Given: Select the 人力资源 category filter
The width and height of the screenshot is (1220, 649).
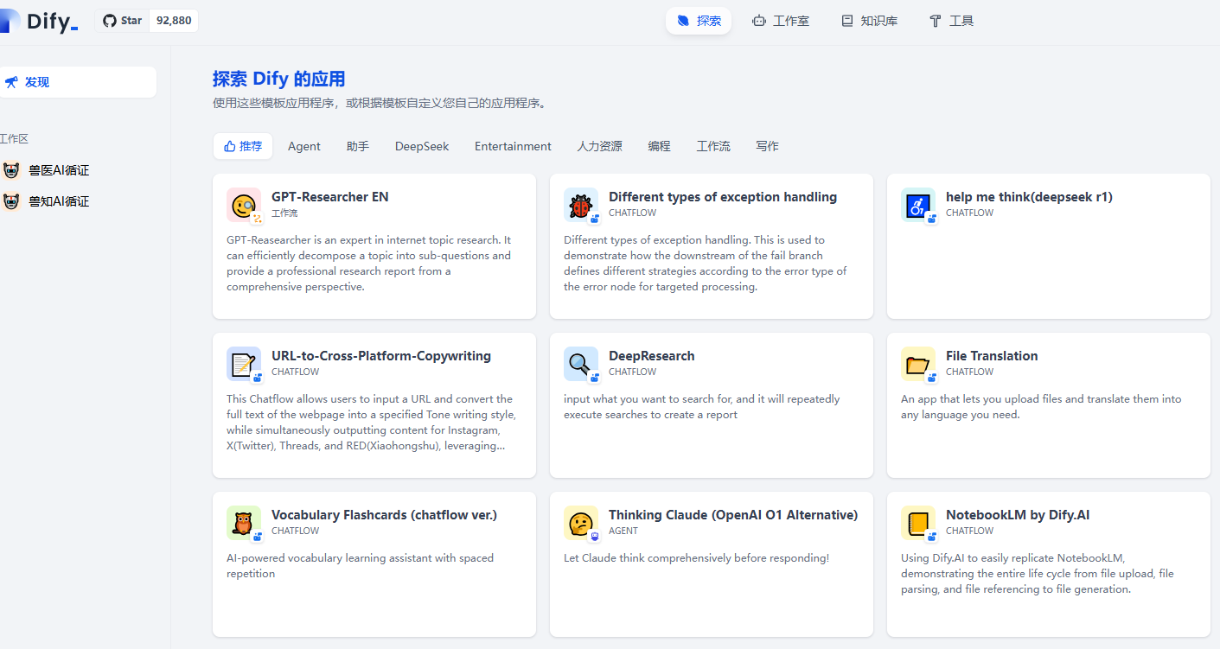Looking at the screenshot, I should click(600, 146).
